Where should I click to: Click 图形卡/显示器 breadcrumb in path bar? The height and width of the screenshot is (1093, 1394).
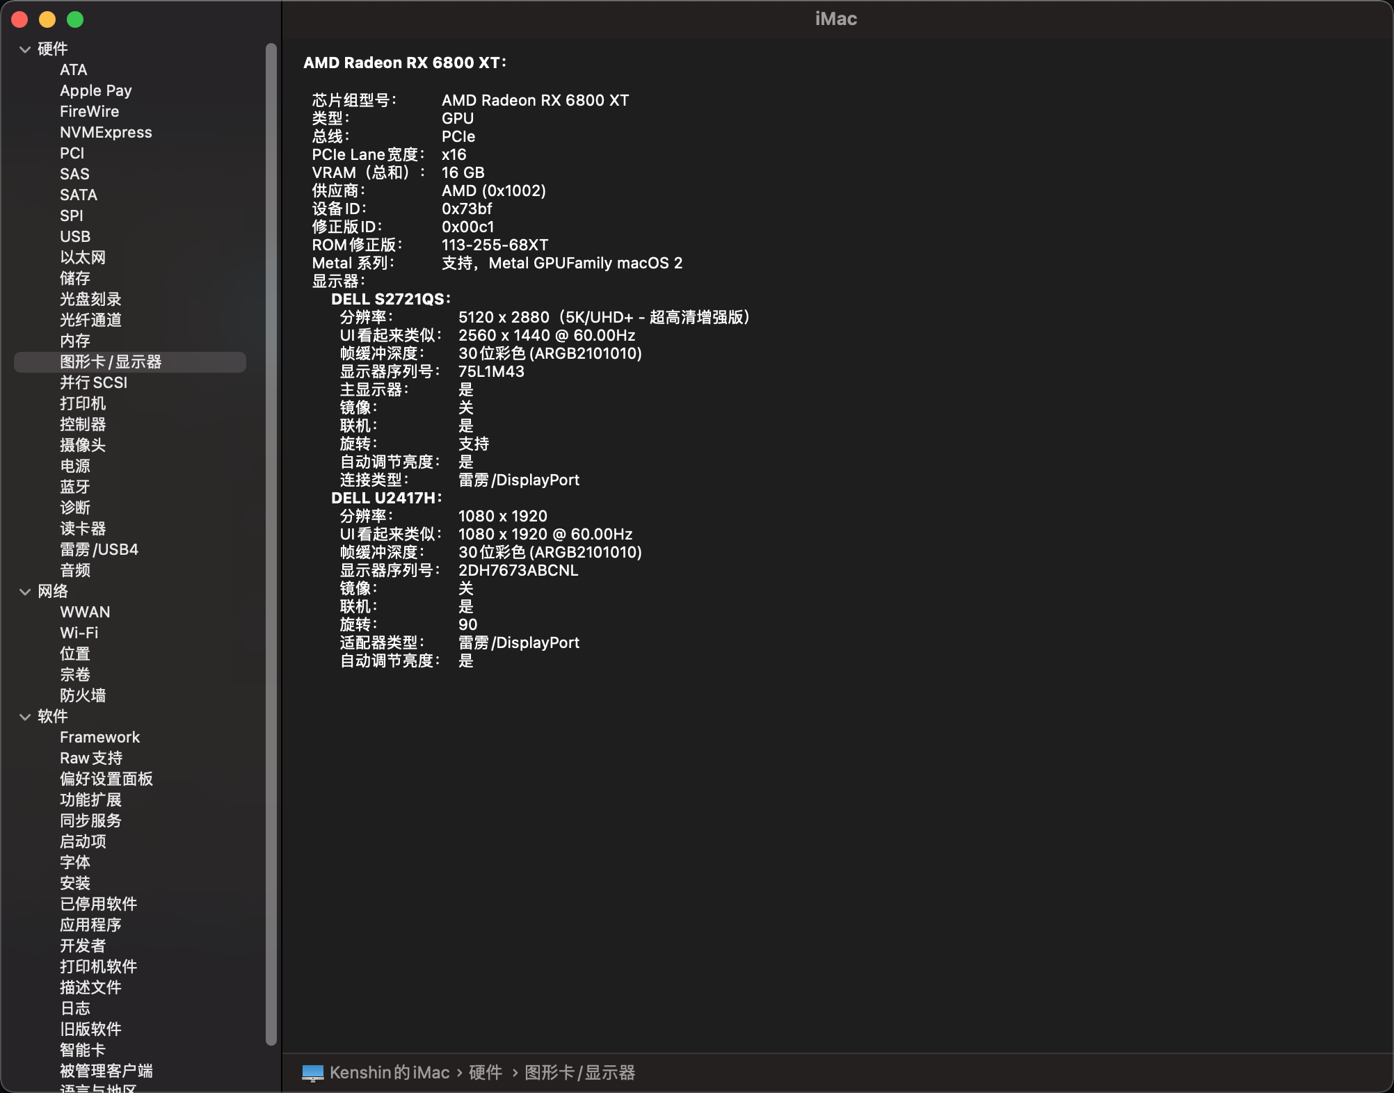click(579, 1073)
